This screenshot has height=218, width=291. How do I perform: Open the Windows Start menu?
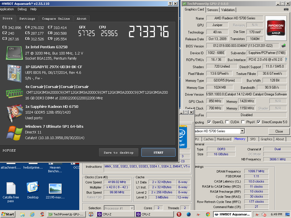click(8, 214)
